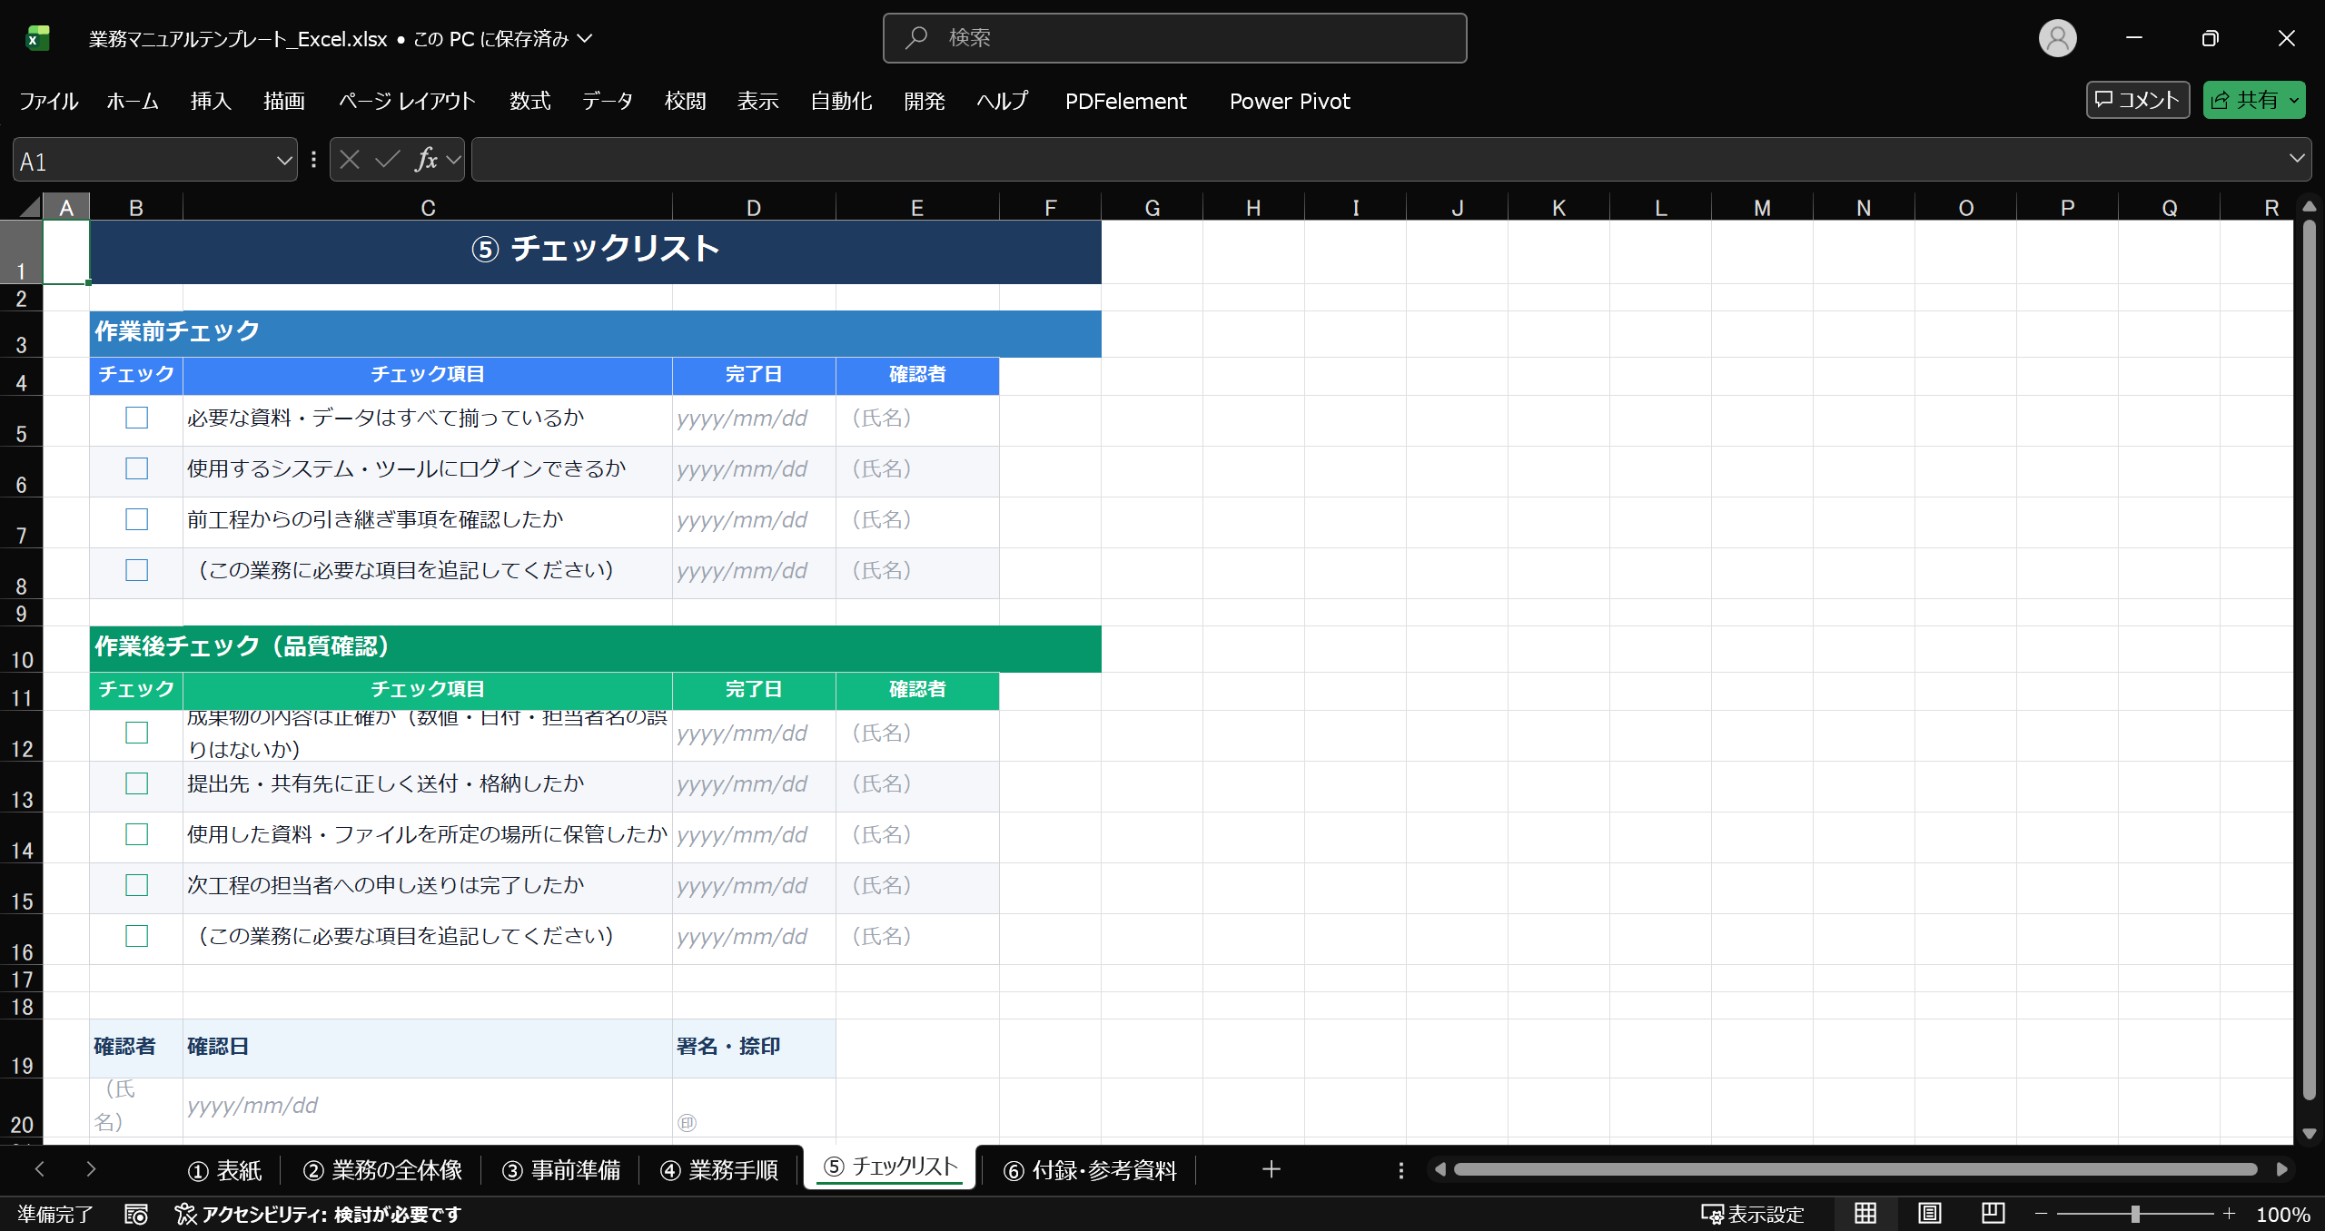Click the macro recording status bar icon

(136, 1214)
